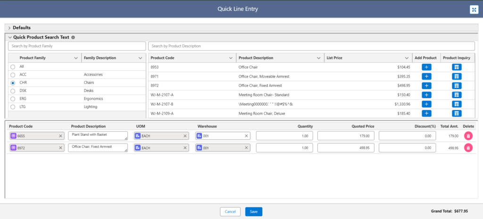Delete the Plant Stand with Basket line
The width and height of the screenshot is (483, 219).
(x=468, y=135)
